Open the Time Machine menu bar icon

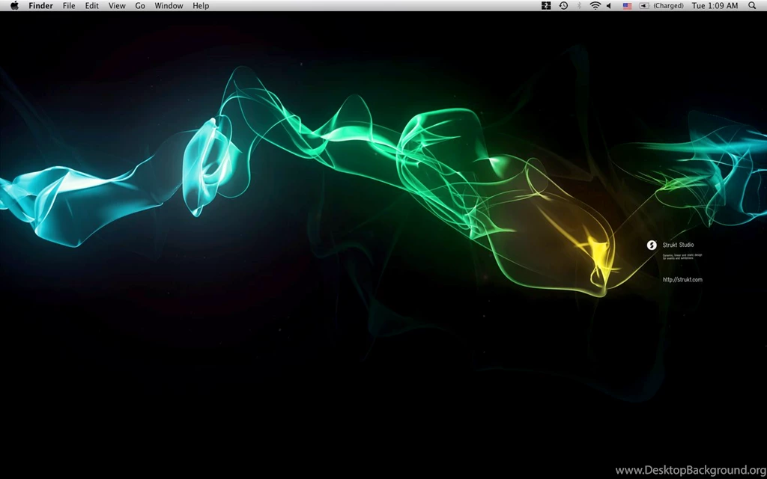tap(563, 6)
